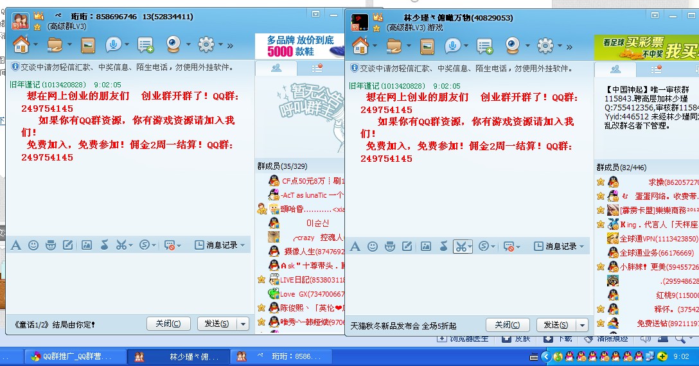Open shared files folder in 林少瑾 window
Viewport: 699px width, 366px height.
click(394, 46)
